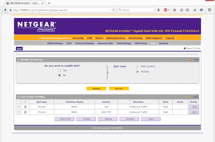Open a new browser tab

pos(49,3)
